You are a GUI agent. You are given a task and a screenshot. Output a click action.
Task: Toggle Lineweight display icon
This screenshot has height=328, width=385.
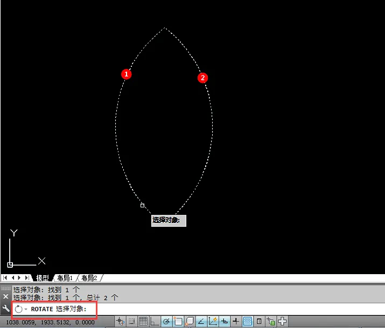(236, 321)
